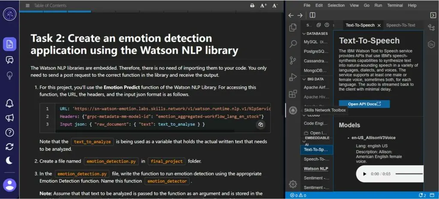The height and width of the screenshot is (199, 439).
Task: Open the chat bubbles icon in left sidebar
Action: [9, 60]
